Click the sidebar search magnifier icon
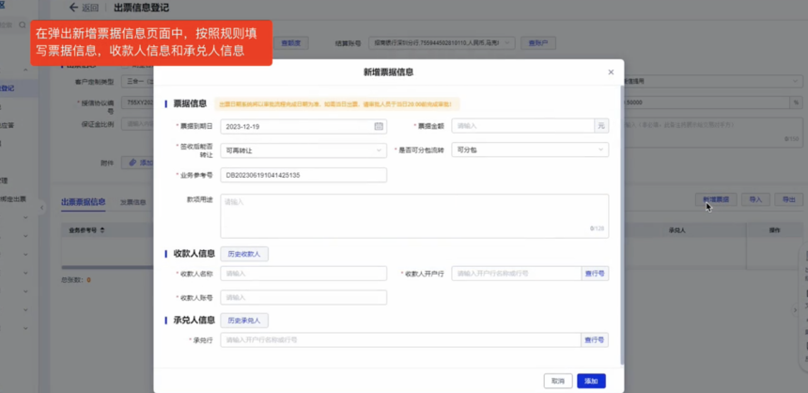 tap(23, 24)
